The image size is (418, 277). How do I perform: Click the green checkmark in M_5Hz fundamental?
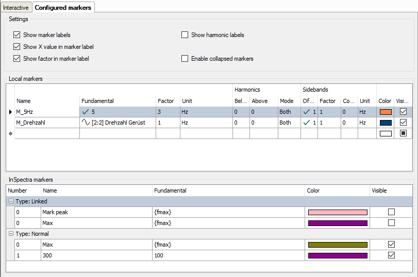click(x=86, y=111)
